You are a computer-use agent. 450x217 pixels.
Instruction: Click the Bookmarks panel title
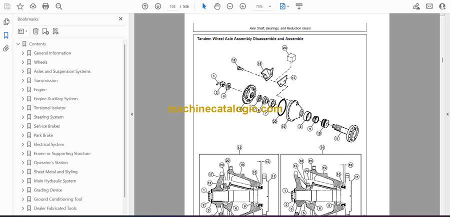point(28,19)
